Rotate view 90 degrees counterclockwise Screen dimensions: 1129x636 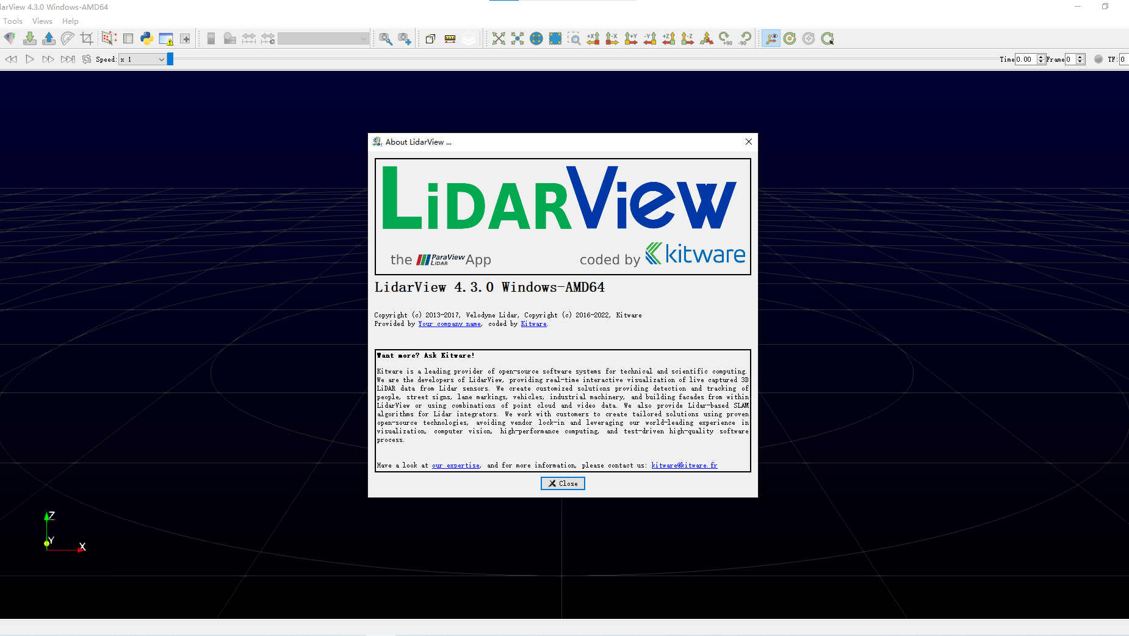[x=745, y=38]
